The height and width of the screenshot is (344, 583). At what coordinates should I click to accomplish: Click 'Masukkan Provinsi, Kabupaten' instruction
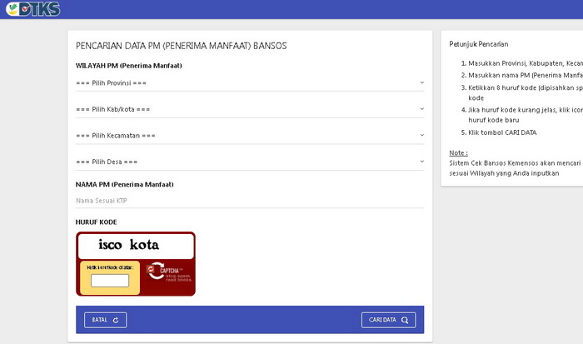click(x=526, y=63)
